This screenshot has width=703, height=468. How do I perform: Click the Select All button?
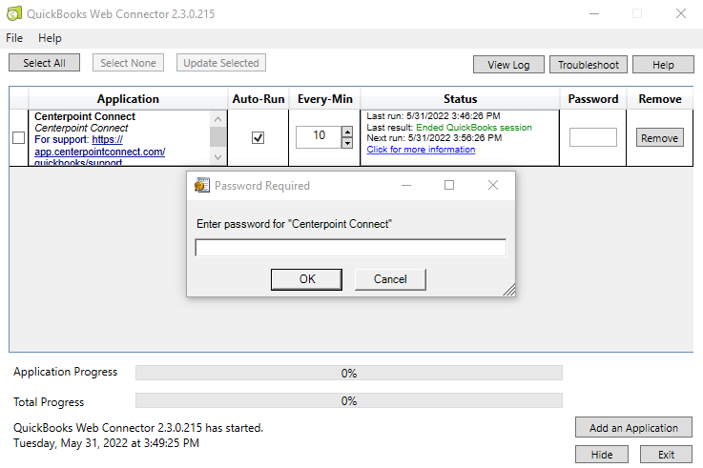click(x=45, y=63)
